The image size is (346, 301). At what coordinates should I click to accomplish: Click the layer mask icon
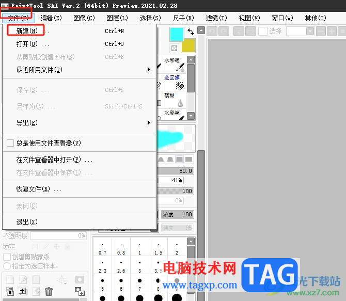click(x=80, y=280)
